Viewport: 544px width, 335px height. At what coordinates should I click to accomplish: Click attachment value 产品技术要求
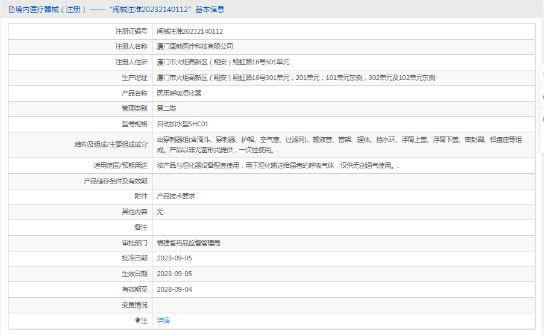click(176, 197)
